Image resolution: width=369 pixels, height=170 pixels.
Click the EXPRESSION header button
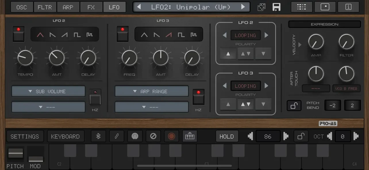324,24
